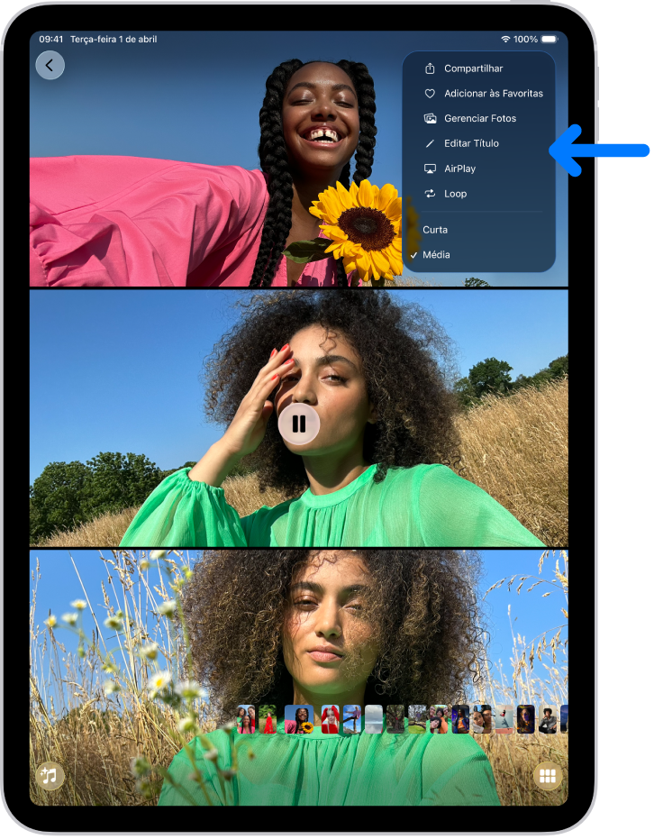Image resolution: width=654 pixels, height=839 pixels.
Task: Click the battery indicator icon
Action: click(550, 39)
